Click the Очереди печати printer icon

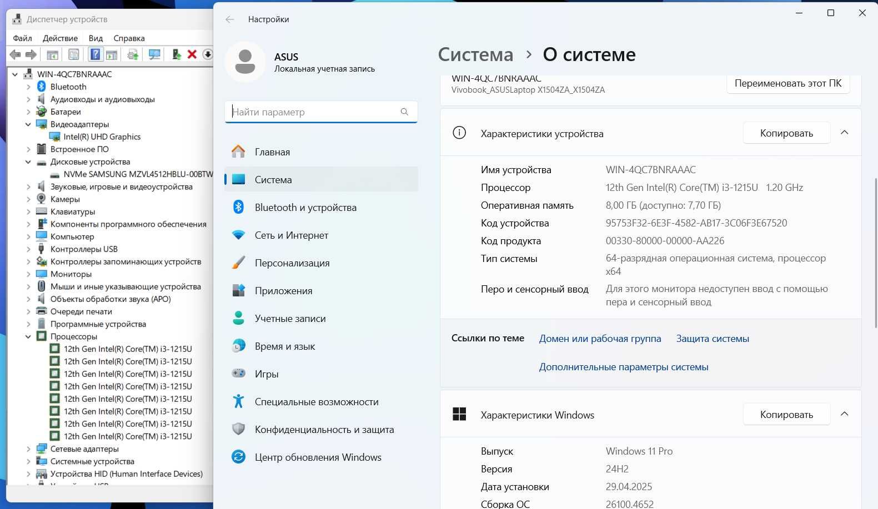[x=41, y=311]
